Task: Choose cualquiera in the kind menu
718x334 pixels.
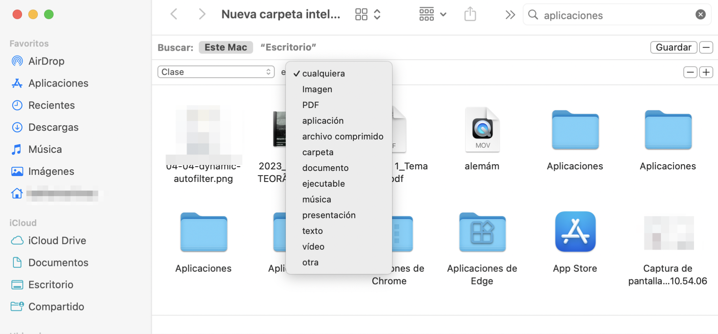Action: 339,74
